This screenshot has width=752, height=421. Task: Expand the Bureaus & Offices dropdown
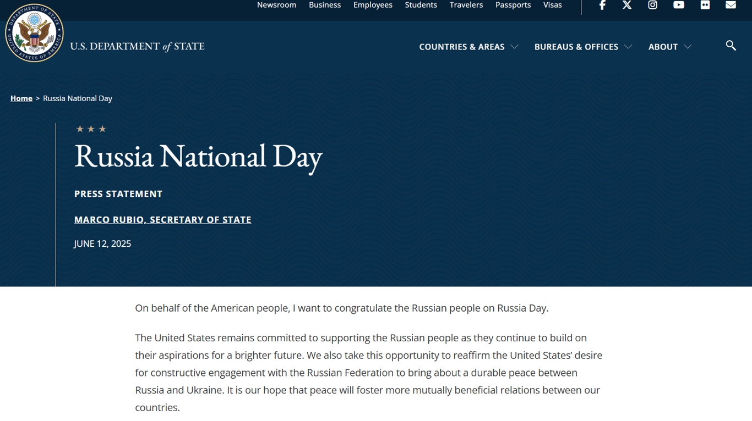point(582,47)
